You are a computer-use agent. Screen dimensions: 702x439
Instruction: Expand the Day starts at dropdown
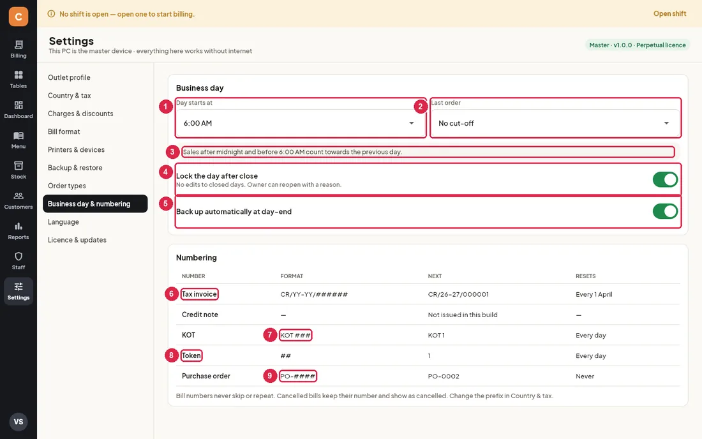click(x=301, y=123)
